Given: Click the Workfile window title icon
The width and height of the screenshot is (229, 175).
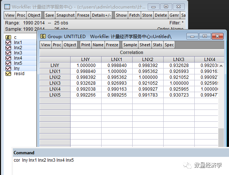Looking at the screenshot, I should 7,7.
